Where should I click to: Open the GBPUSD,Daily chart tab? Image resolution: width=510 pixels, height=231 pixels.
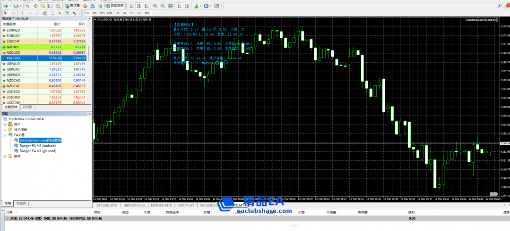point(134,206)
